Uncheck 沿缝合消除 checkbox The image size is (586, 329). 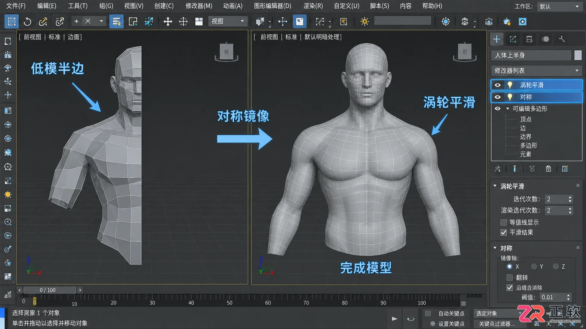(509, 288)
